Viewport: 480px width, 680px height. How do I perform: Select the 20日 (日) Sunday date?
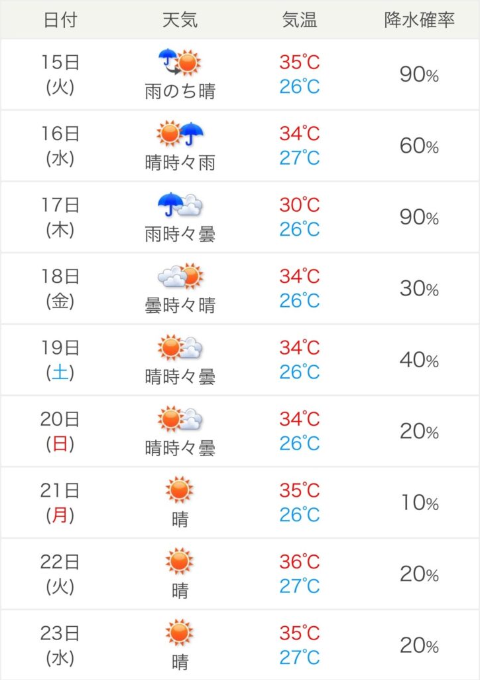(60, 431)
